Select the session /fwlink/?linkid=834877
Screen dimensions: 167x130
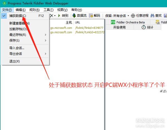pyautogui.click(x=89, y=28)
